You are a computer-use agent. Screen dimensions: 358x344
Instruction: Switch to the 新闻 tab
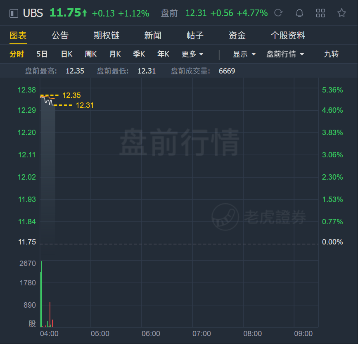[x=153, y=36]
